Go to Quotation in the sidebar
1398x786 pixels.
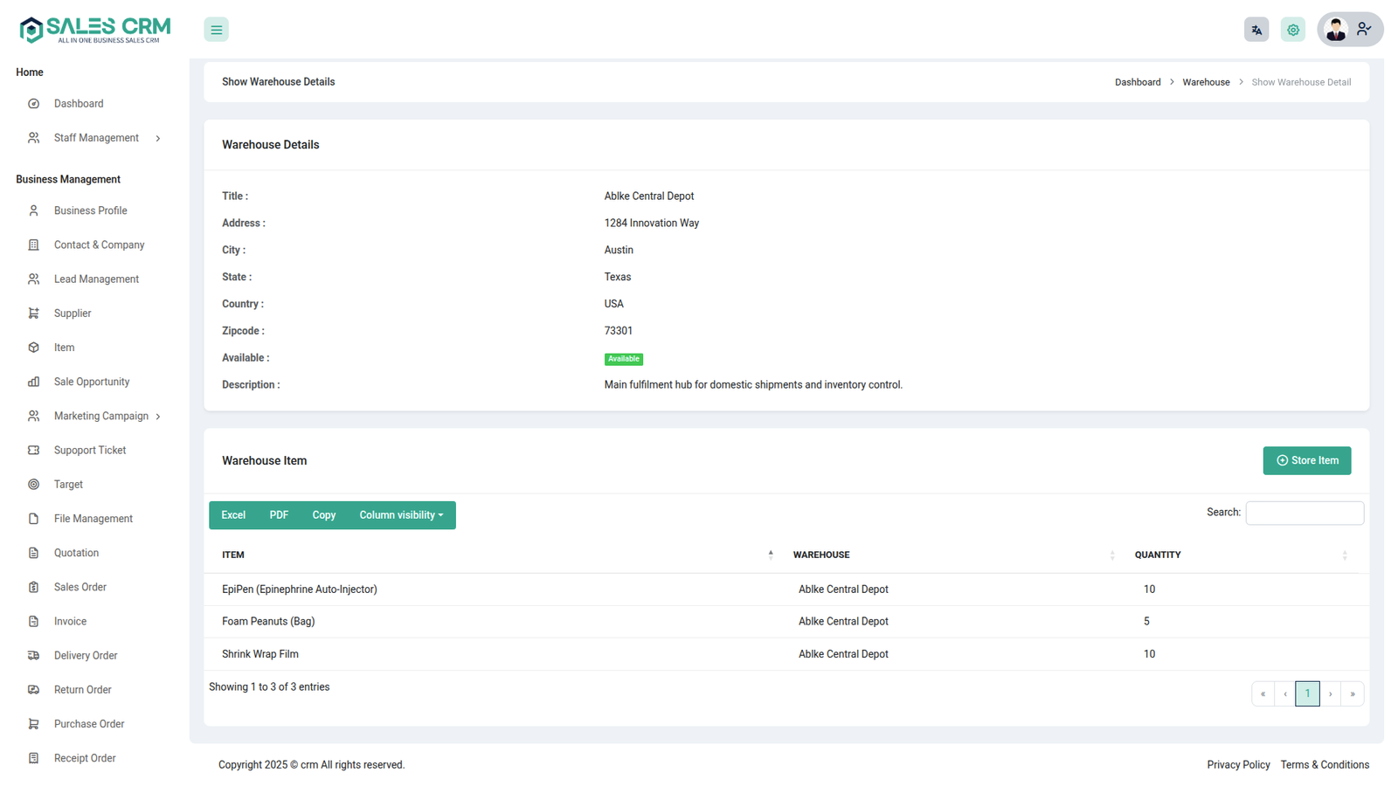(76, 554)
